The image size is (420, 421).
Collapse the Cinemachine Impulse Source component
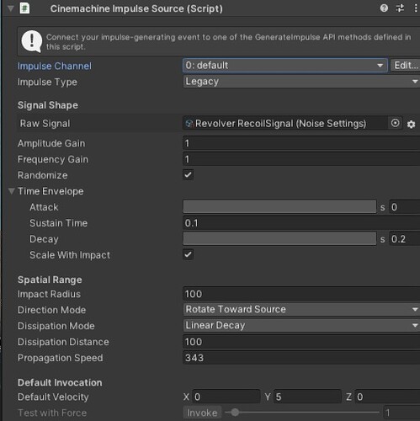[x=11, y=8]
